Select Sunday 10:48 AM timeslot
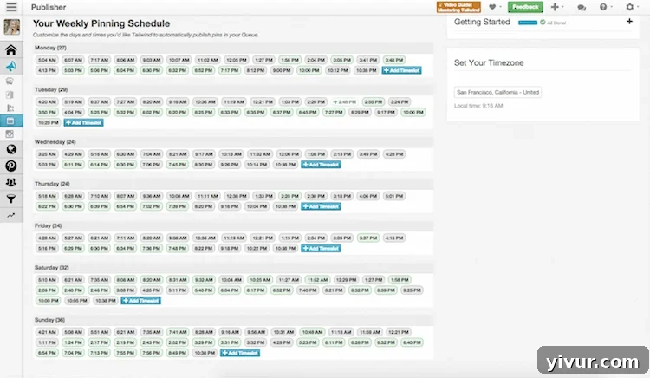This screenshot has height=378, width=650. point(312,332)
